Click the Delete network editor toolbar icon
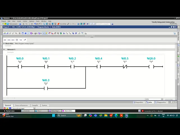180x135 pixels. click(7, 33)
